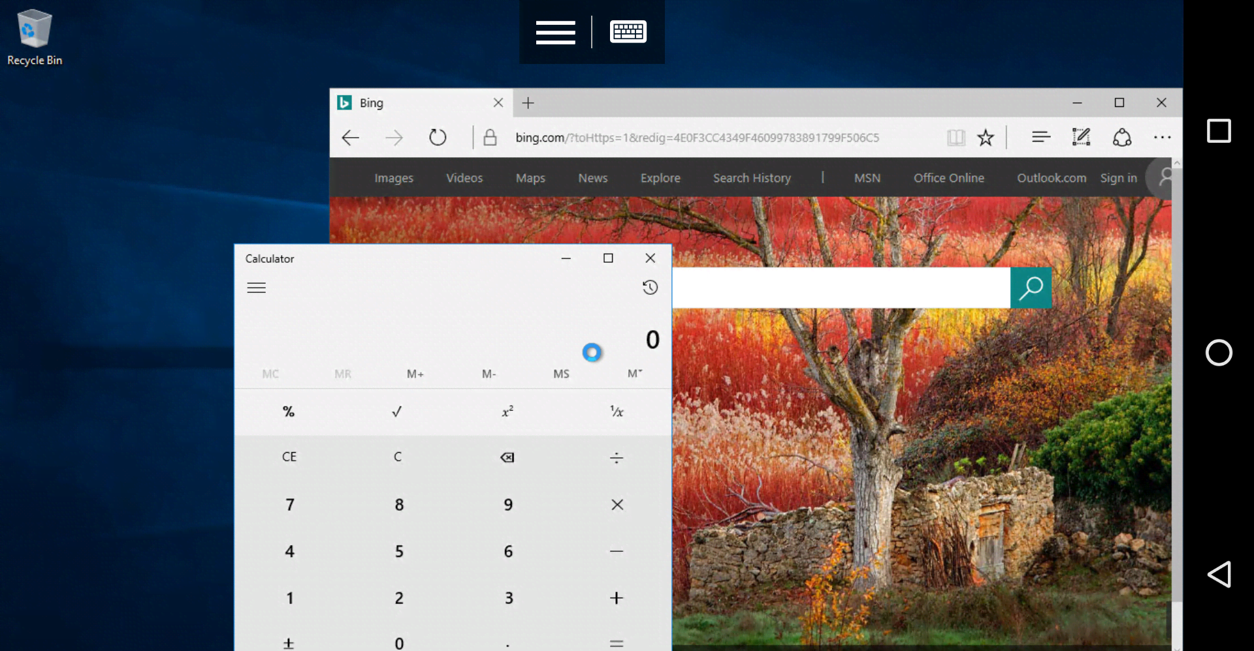This screenshot has width=1254, height=651.
Task: Click the Bing search magnifier button
Action: 1031,288
